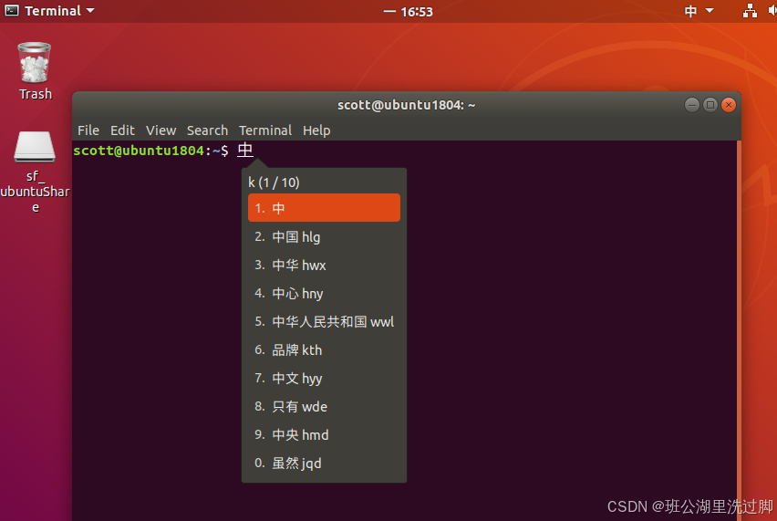
Task: Click the terminal window vertical scrollbar
Action: pos(739,330)
